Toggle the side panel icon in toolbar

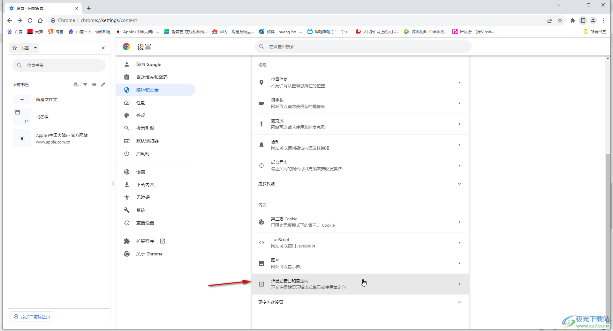pos(583,20)
